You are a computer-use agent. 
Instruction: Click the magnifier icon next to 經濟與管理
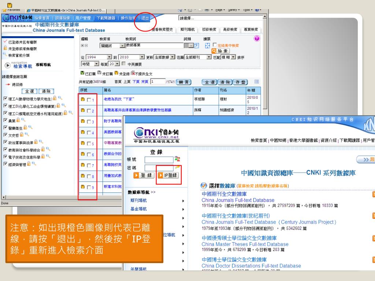coord(34,164)
